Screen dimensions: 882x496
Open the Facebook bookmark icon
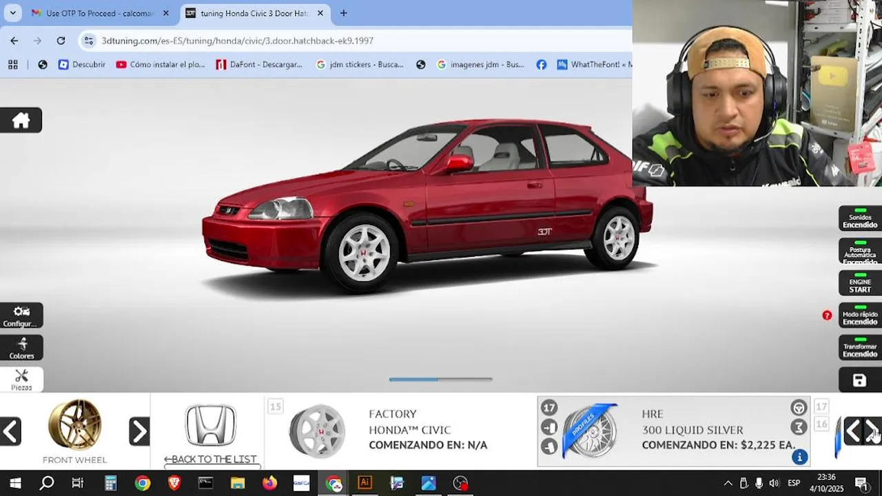pos(542,64)
